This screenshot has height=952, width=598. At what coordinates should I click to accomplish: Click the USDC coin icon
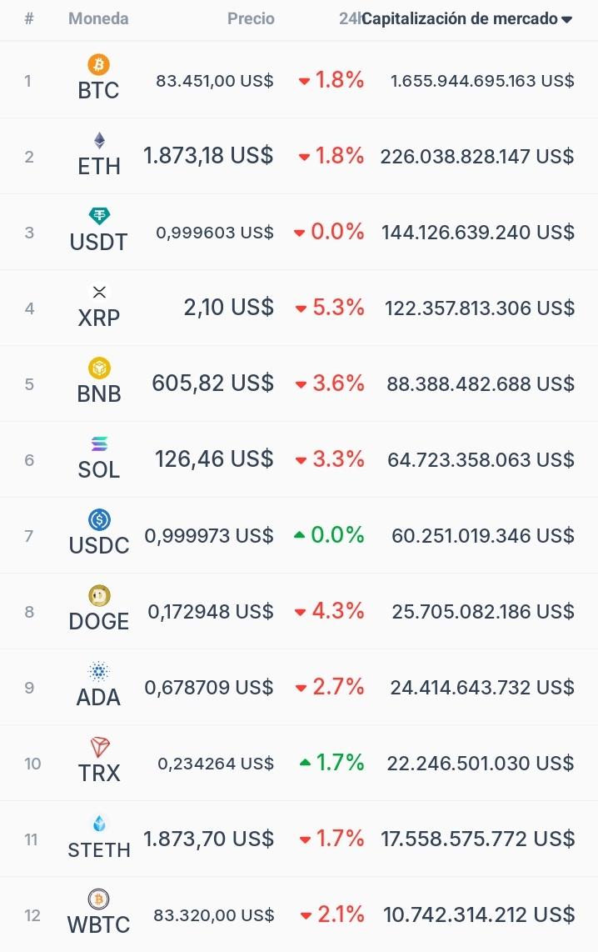pos(99,519)
